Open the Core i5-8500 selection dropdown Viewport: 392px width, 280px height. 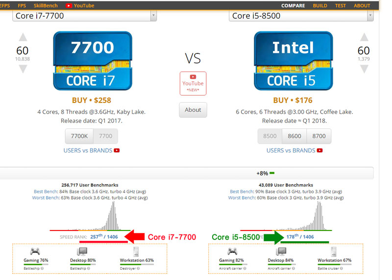click(301, 16)
